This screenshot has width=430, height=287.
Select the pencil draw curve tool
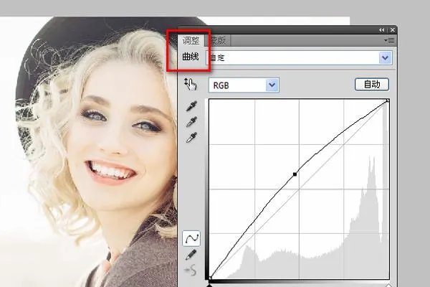191,255
